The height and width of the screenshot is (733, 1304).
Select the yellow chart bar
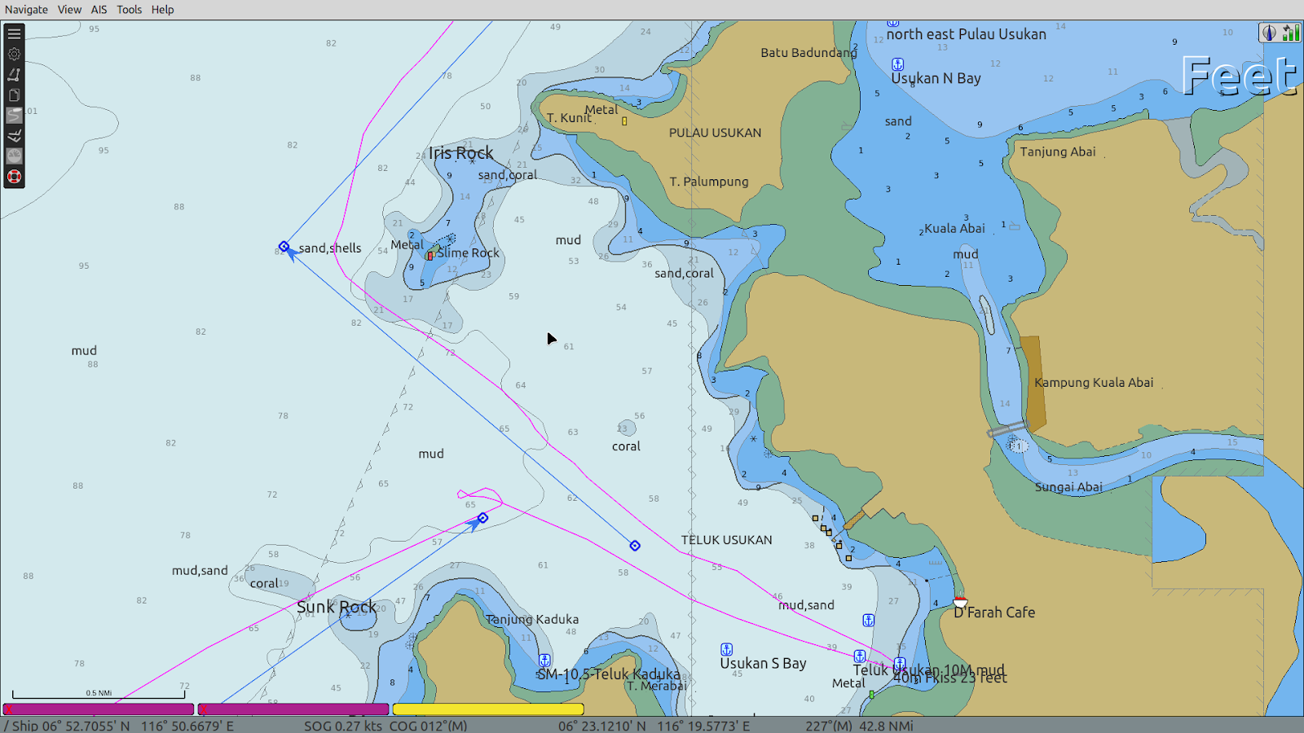coord(487,709)
